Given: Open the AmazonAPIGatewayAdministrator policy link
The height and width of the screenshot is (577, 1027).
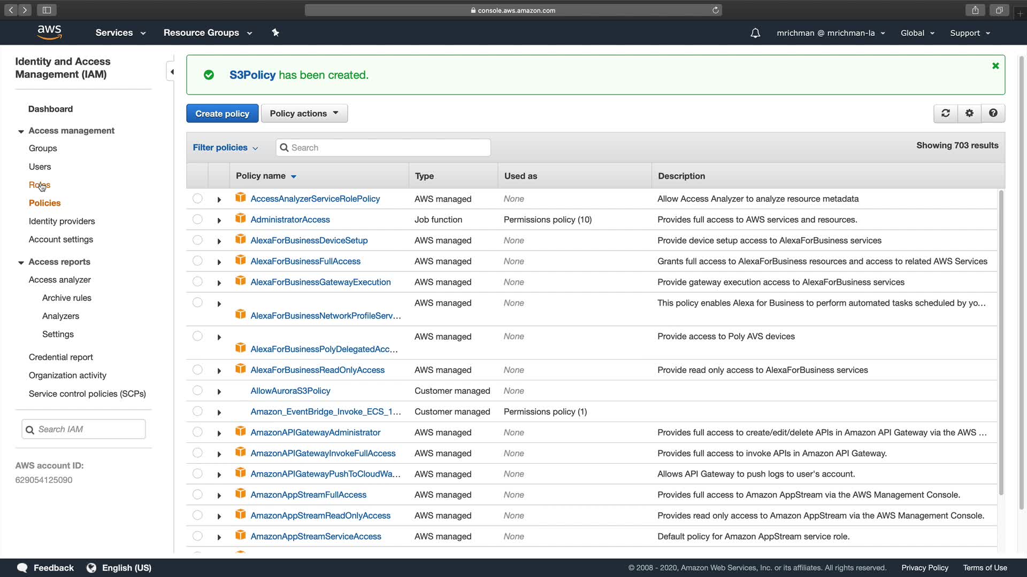Looking at the screenshot, I should point(315,432).
